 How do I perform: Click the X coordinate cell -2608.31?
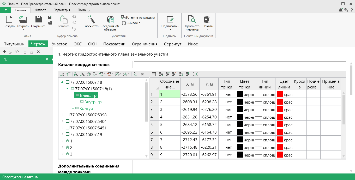[x=189, y=102]
